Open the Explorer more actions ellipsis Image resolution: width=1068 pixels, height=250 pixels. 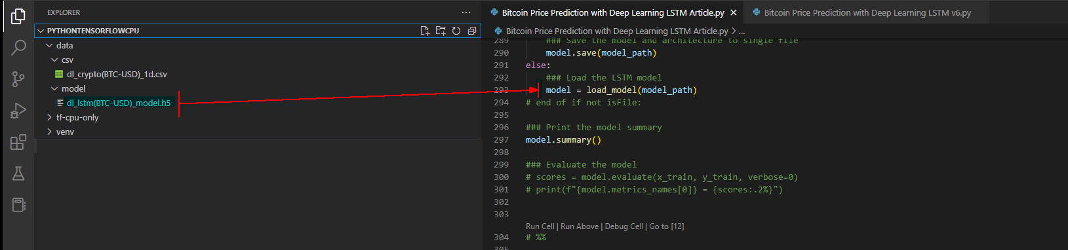pos(466,12)
